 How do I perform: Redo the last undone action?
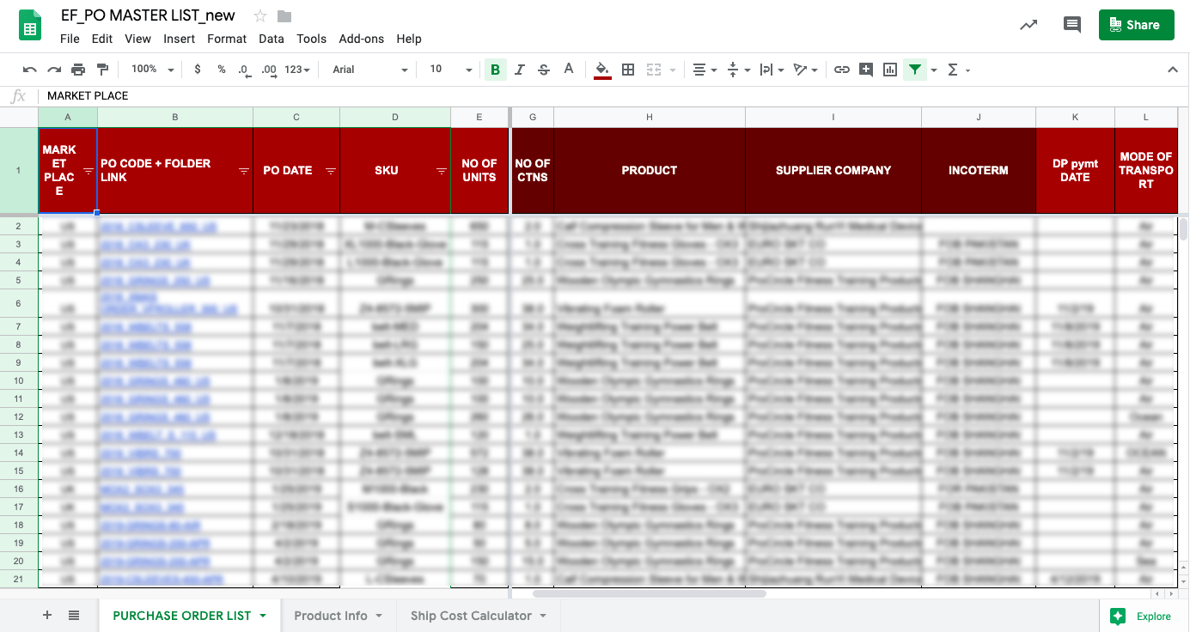[54, 70]
